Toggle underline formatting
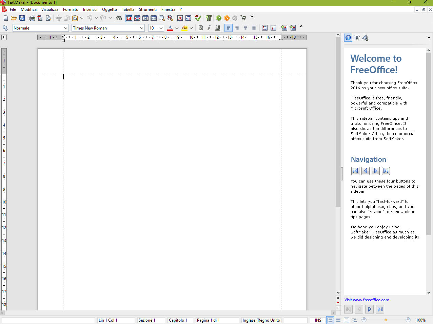Image resolution: width=433 pixels, height=324 pixels. (x=218, y=28)
